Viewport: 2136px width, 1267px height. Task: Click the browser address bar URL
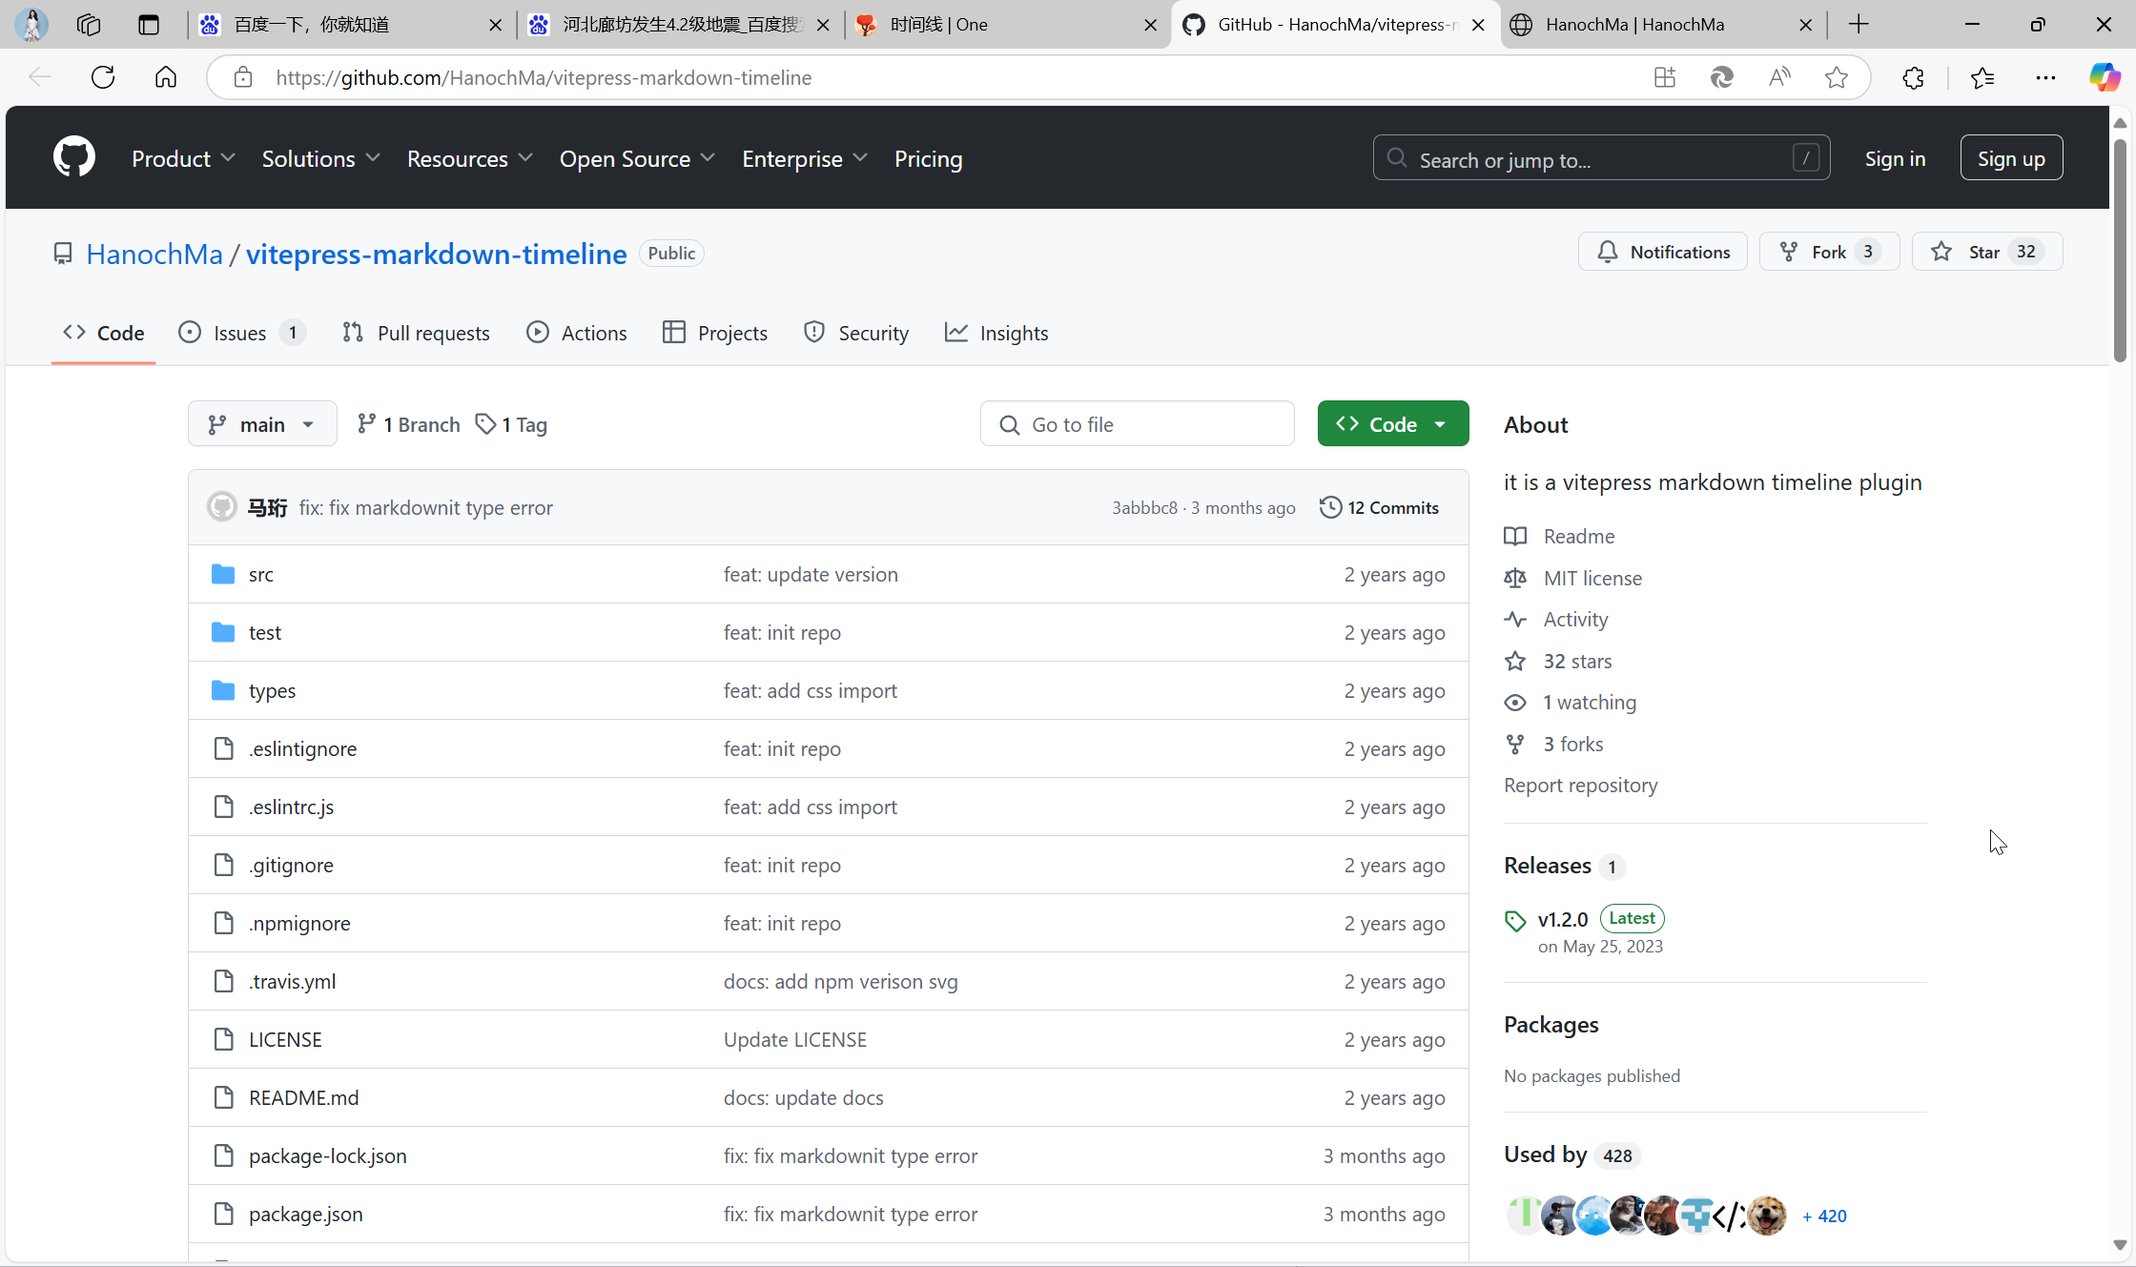(544, 77)
